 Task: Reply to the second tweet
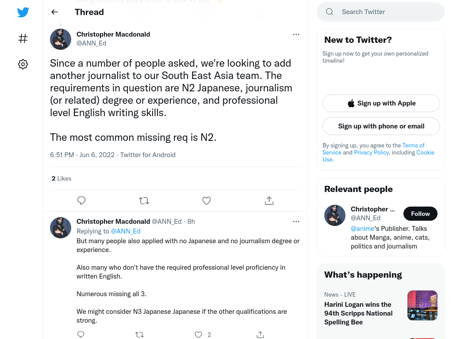[x=81, y=335]
